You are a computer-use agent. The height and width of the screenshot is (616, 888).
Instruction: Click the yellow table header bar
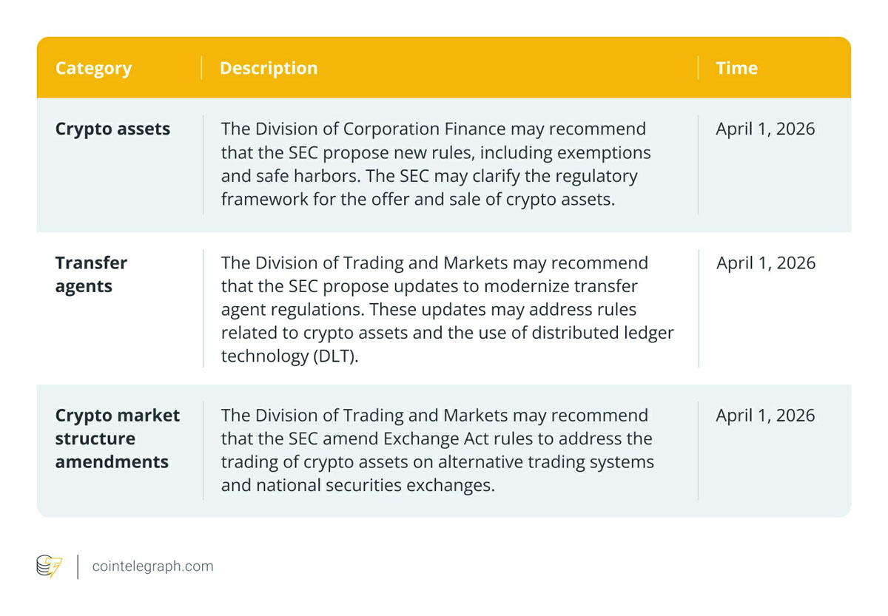[444, 67]
